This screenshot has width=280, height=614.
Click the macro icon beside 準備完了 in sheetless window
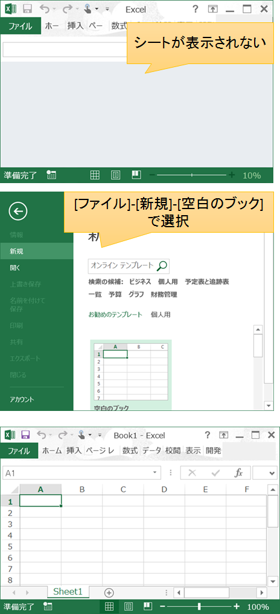[51, 175]
